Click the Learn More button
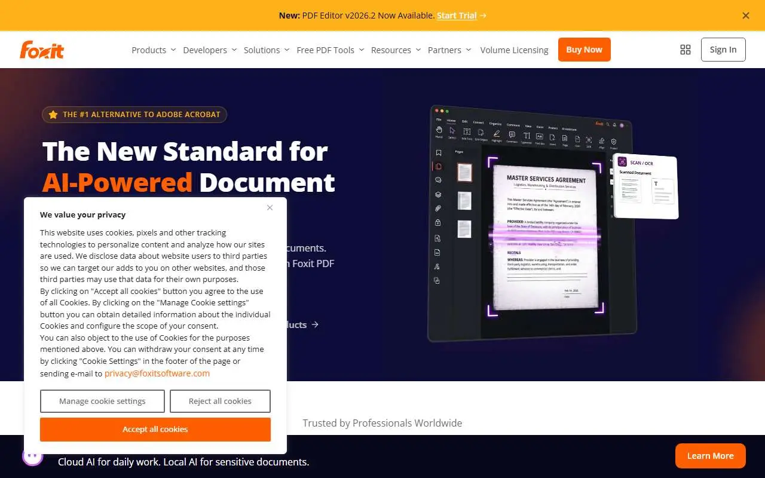Image resolution: width=765 pixels, height=478 pixels. point(710,456)
